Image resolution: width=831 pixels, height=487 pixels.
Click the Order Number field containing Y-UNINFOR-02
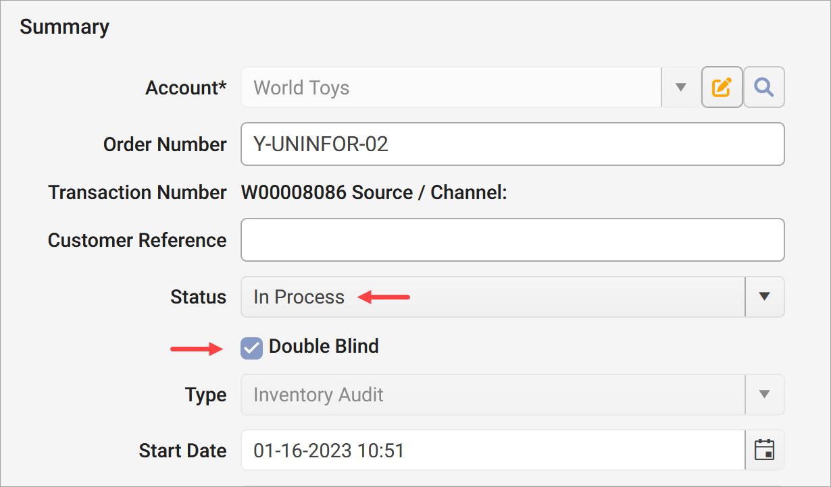tap(473, 144)
